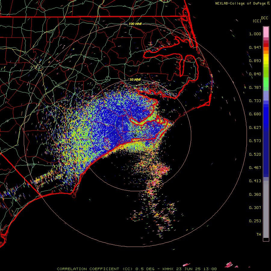Click the 50 NMI range ring label
This screenshot has width=271, height=271.
[135, 79]
